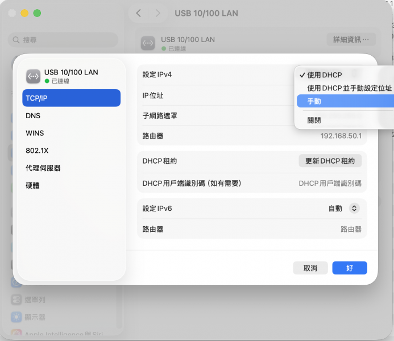The width and height of the screenshot is (394, 341).
Task: Click the magnifier icon in search field
Action: 16,40
